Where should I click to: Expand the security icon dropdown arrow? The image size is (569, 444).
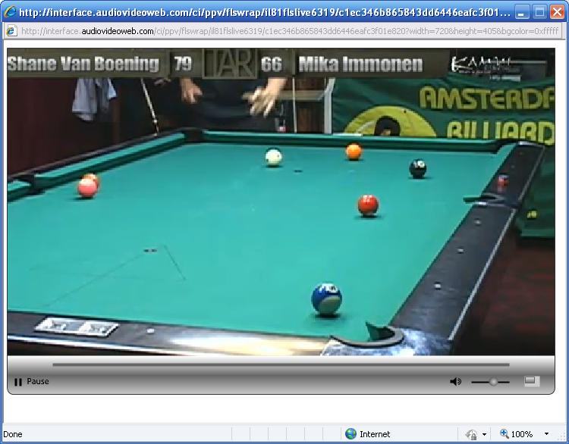click(x=484, y=434)
